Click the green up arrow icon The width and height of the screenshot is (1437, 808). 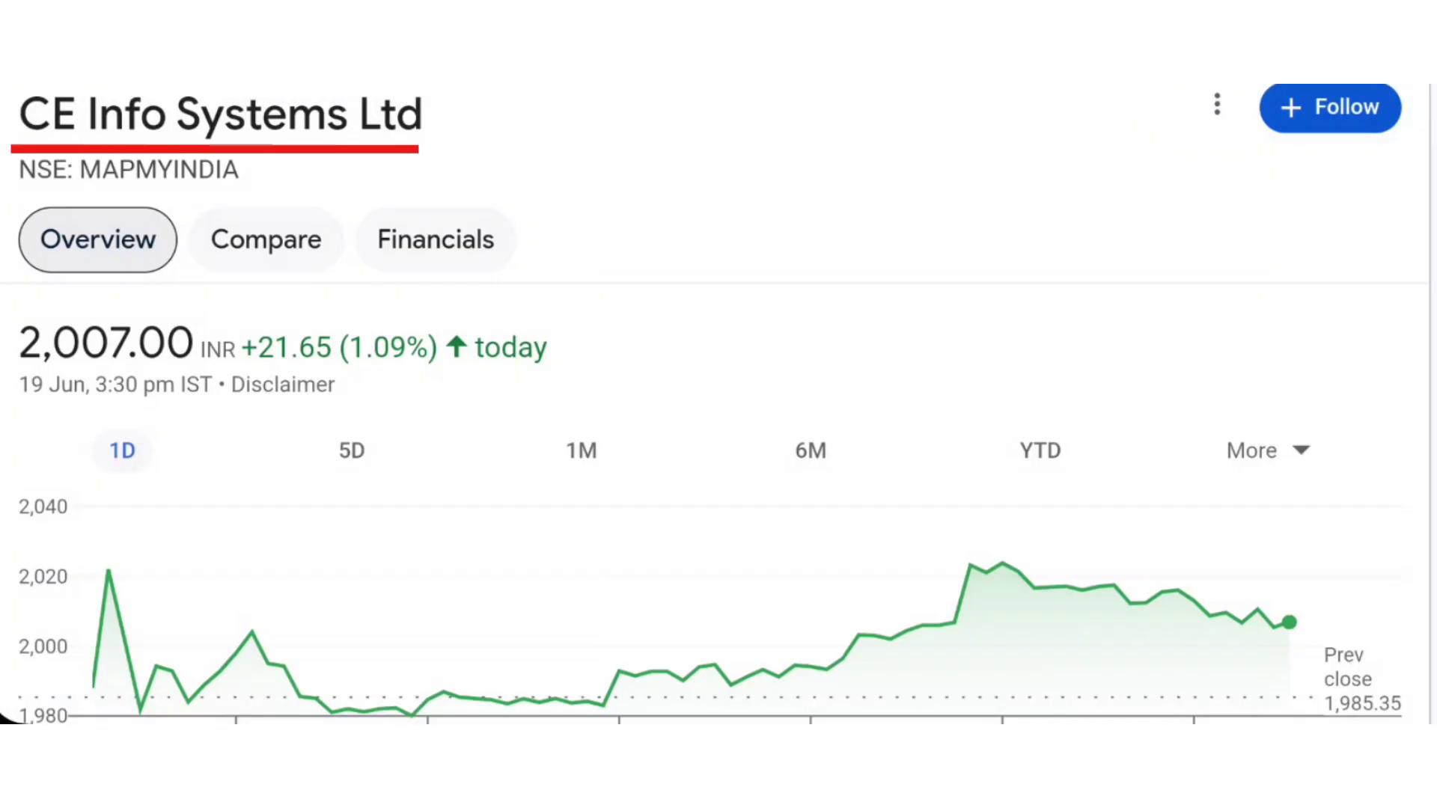[x=457, y=346]
